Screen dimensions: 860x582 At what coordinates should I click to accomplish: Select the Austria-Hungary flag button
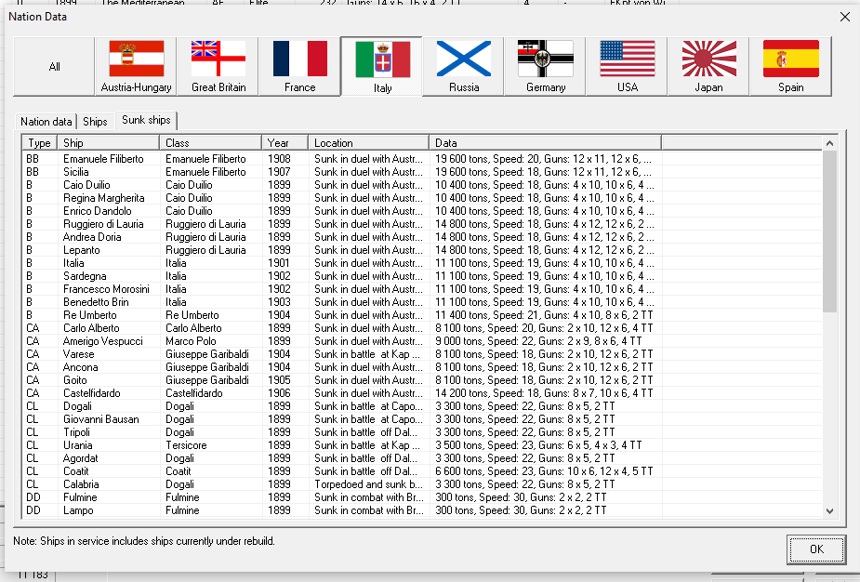pyautogui.click(x=136, y=66)
